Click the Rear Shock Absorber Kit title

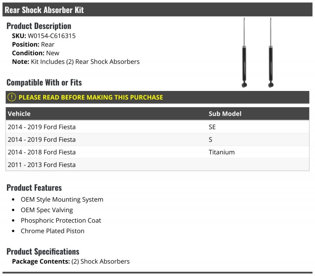[x=44, y=10]
